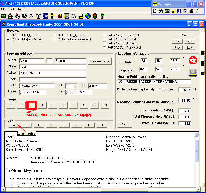Click the traffic light toolbar icon
Viewport: 206px width, 193px height.
95,16
